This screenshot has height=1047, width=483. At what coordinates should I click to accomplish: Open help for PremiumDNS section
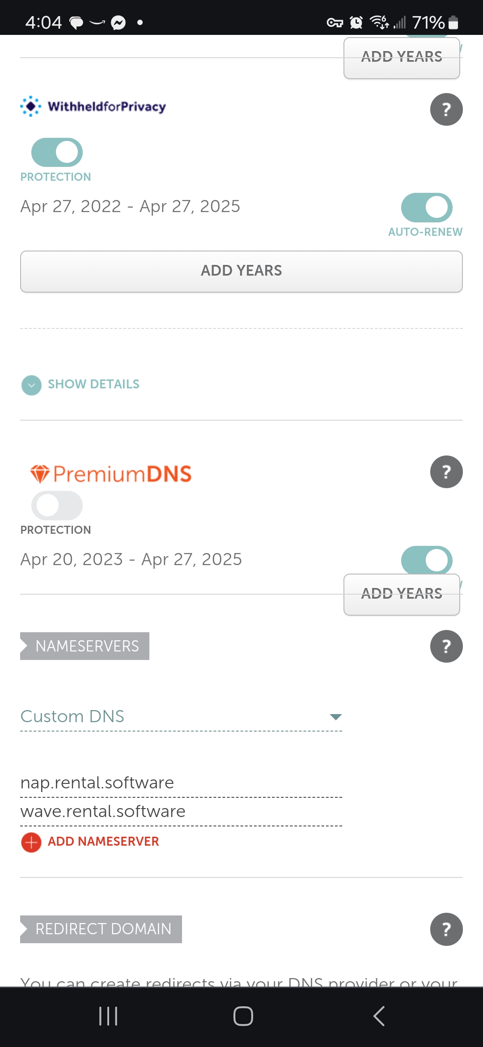point(446,472)
